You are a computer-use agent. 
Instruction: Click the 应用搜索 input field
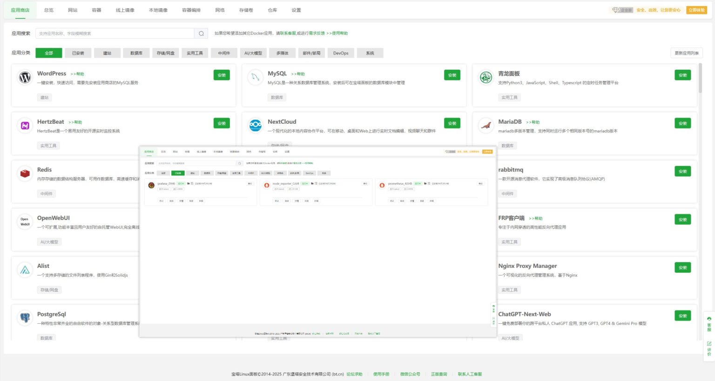point(115,33)
